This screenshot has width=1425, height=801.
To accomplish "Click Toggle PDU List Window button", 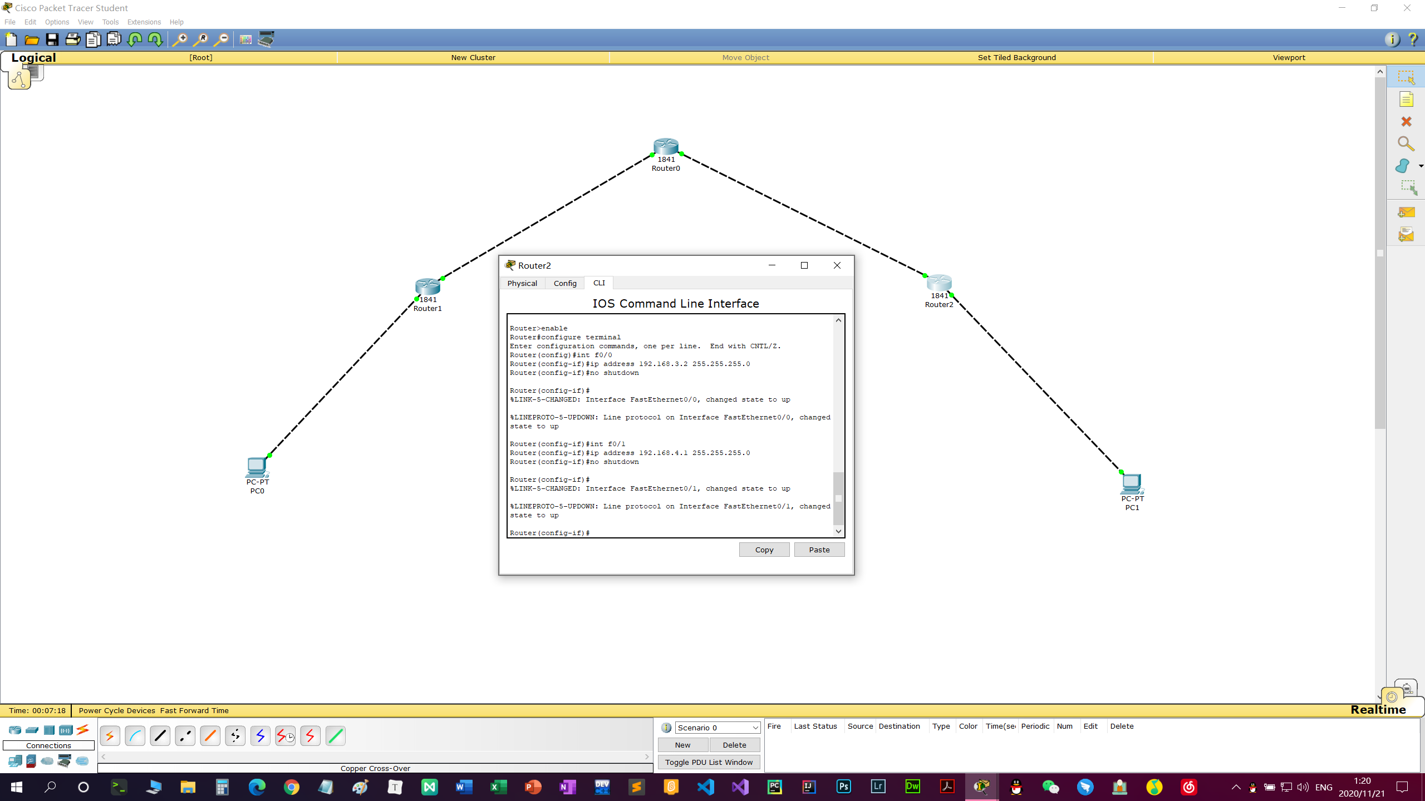I will tap(709, 762).
